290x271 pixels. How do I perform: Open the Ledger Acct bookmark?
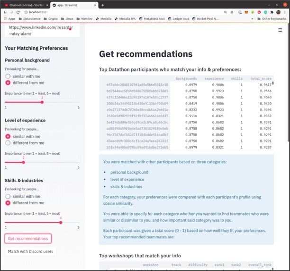pos(179,18)
